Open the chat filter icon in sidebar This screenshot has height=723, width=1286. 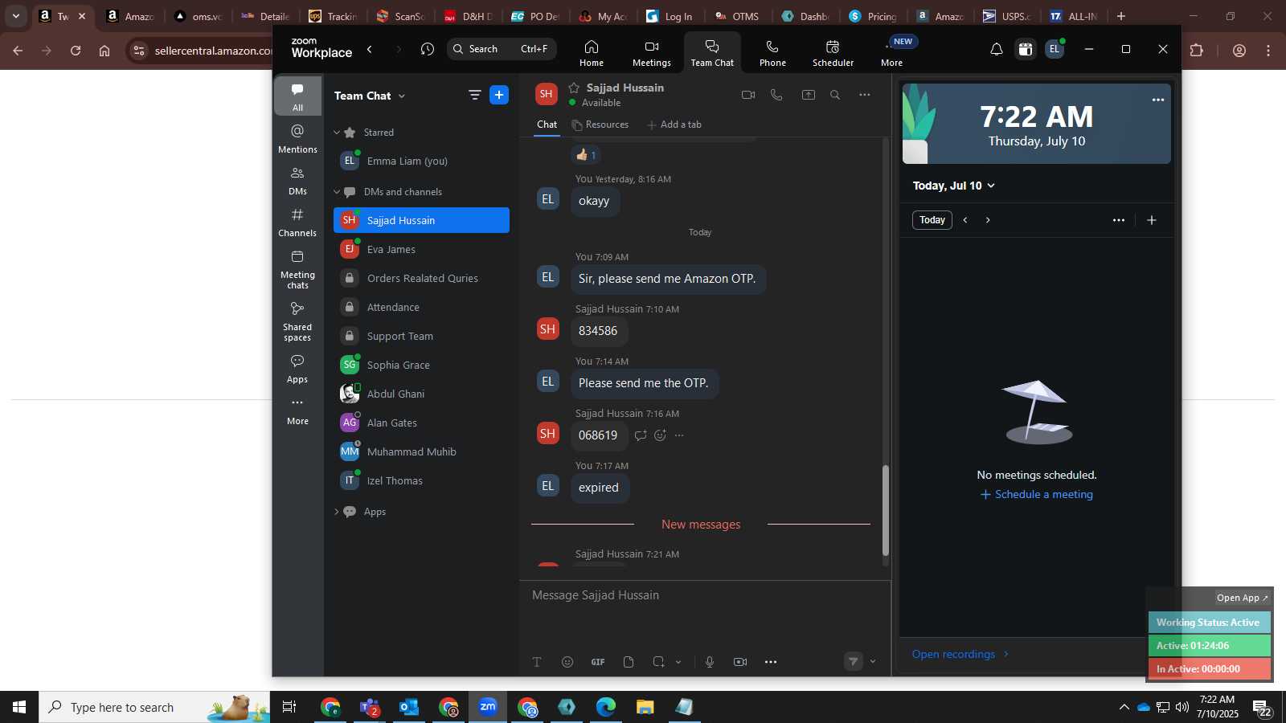tap(475, 95)
